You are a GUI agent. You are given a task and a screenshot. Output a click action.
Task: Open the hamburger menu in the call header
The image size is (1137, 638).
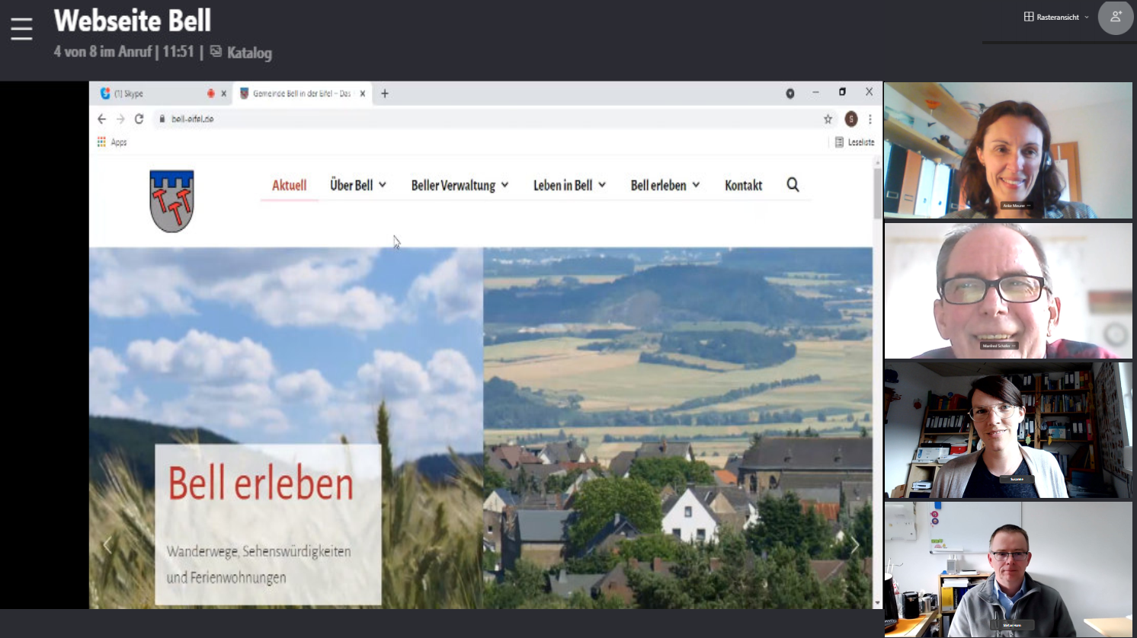click(x=21, y=29)
